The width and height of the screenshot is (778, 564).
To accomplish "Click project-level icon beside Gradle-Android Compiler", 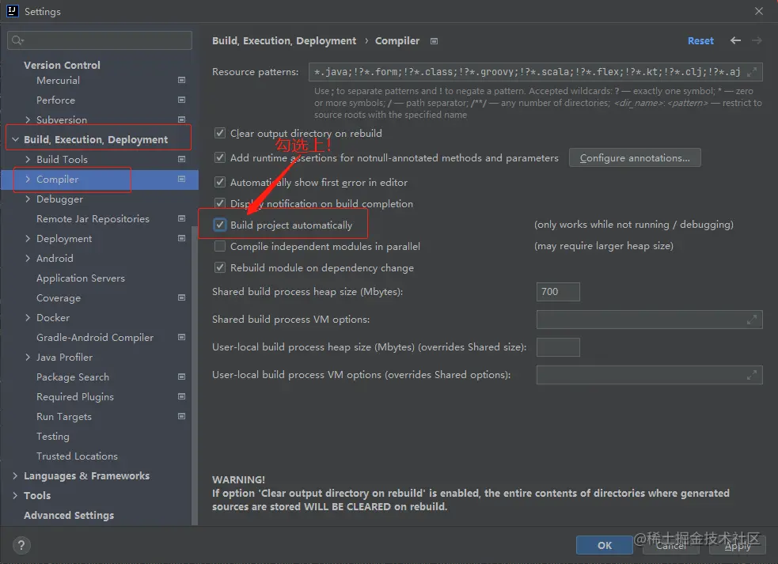I will tap(181, 337).
